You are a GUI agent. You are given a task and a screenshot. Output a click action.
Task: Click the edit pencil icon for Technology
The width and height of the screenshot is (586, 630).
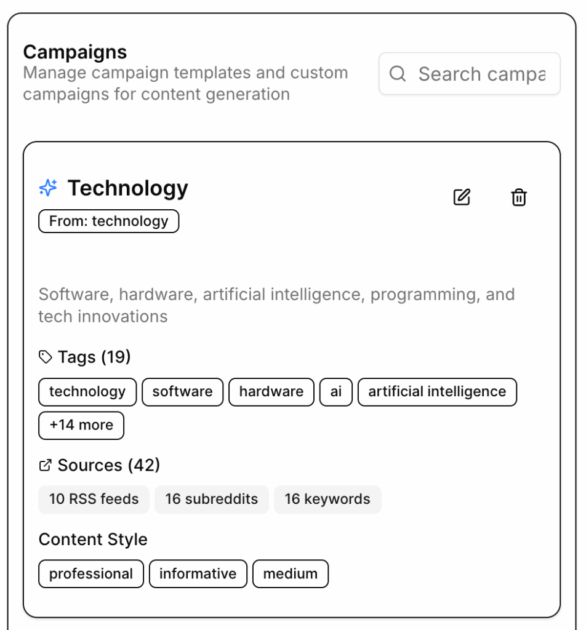point(462,197)
